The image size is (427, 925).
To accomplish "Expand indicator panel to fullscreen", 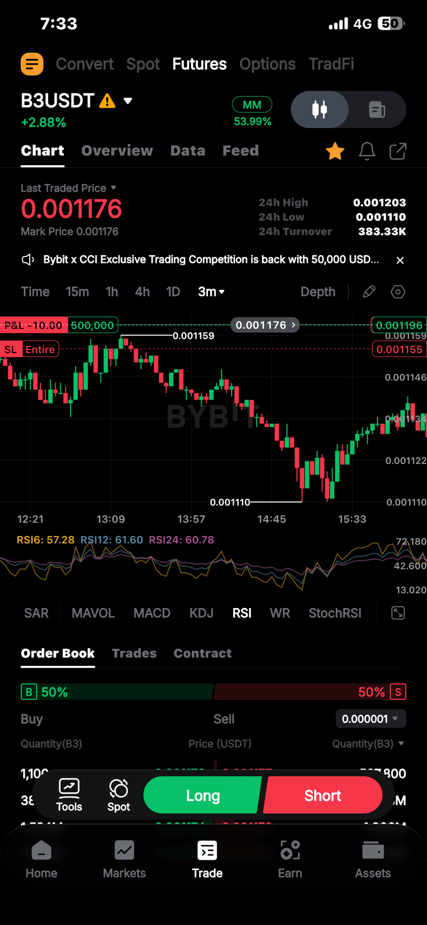I will [398, 613].
